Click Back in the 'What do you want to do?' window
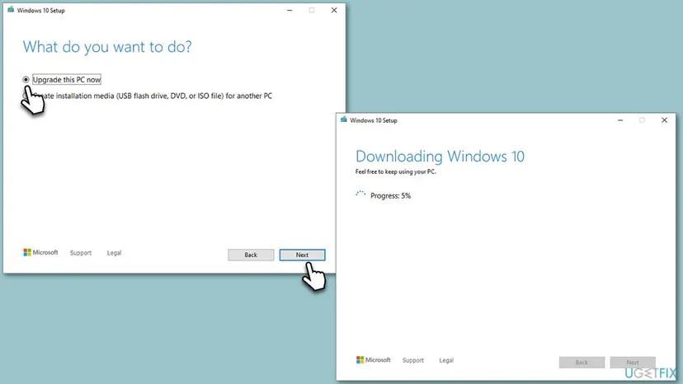 [x=251, y=255]
